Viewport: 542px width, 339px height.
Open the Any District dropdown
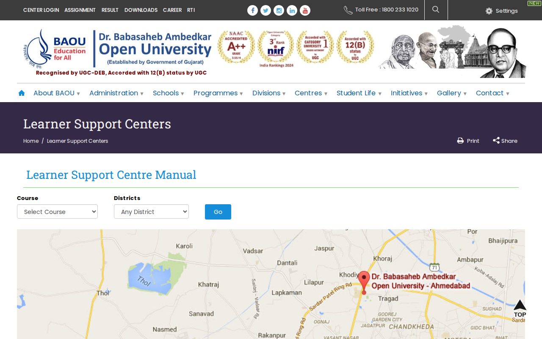151,211
